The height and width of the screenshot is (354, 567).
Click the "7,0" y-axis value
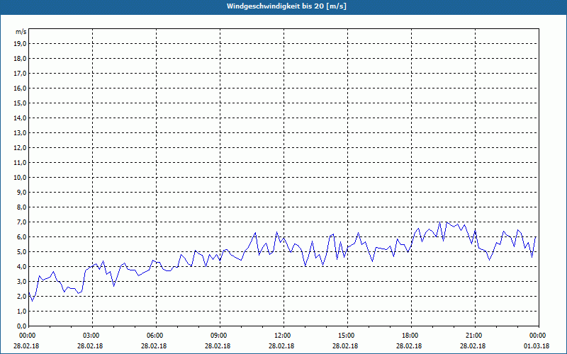[x=21, y=222]
